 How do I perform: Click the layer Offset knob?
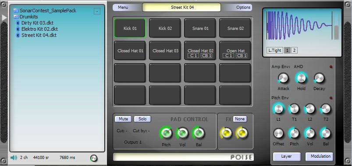click(x=278, y=134)
